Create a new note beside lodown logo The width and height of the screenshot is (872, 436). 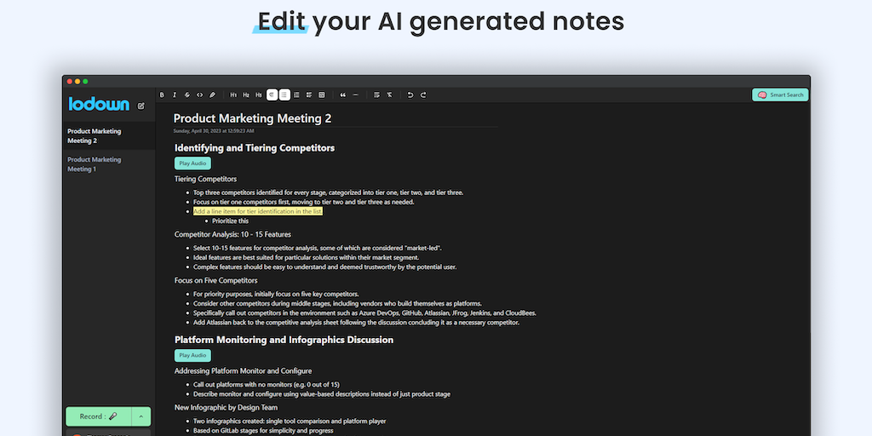click(x=141, y=106)
